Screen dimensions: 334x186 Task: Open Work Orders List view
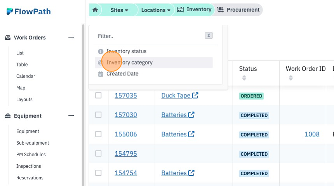point(20,53)
